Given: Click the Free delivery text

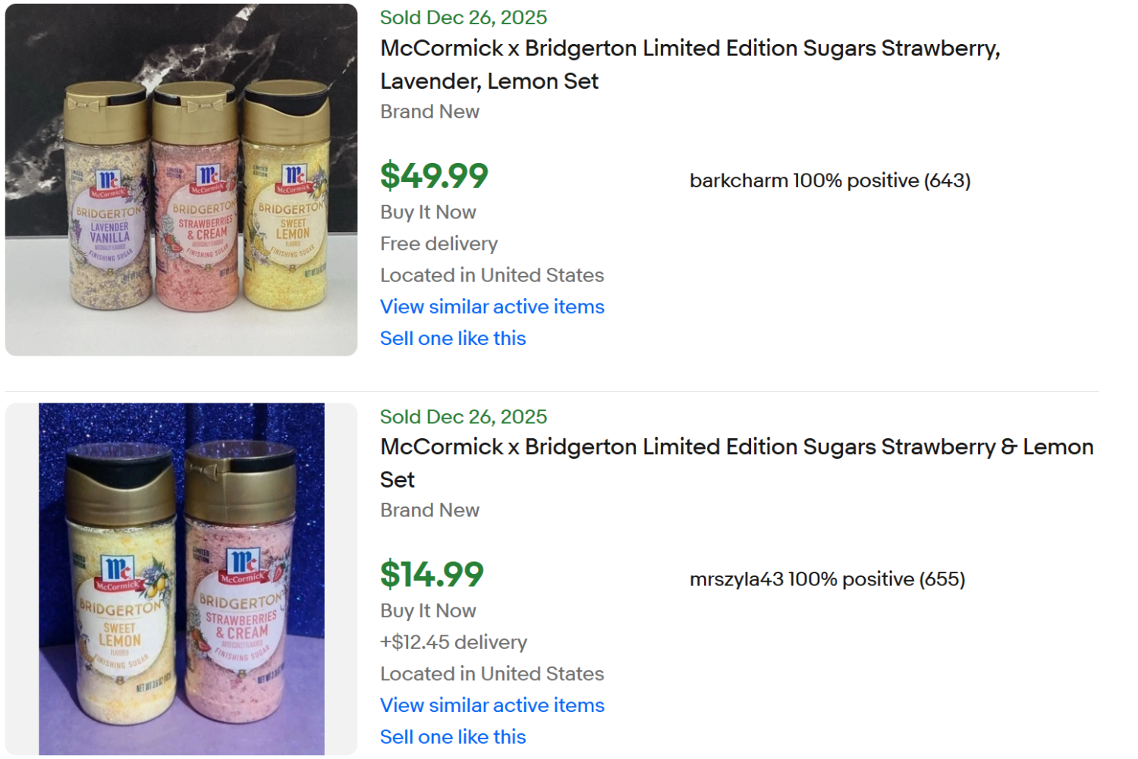Looking at the screenshot, I should 439,243.
